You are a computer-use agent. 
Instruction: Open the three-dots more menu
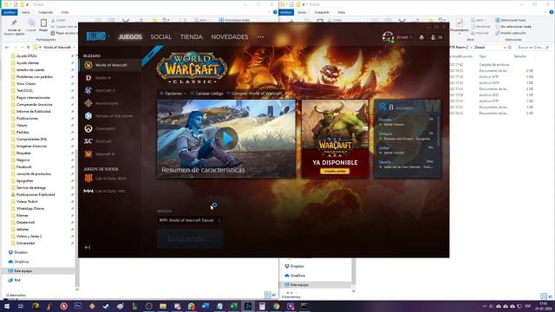pyautogui.click(x=260, y=36)
